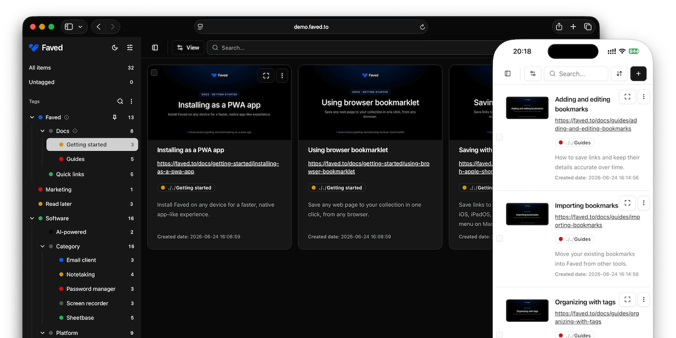This screenshot has height=338, width=676.
Task: Open view settings icon in phone toolbar
Action: [x=533, y=74]
